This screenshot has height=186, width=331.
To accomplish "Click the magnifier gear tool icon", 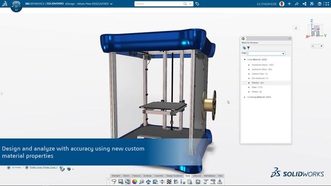I will coord(142,181).
